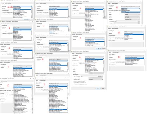The width and height of the screenshot is (147, 114).
Task: Open the End address (Hex) dropdown
Action: coord(96,80)
